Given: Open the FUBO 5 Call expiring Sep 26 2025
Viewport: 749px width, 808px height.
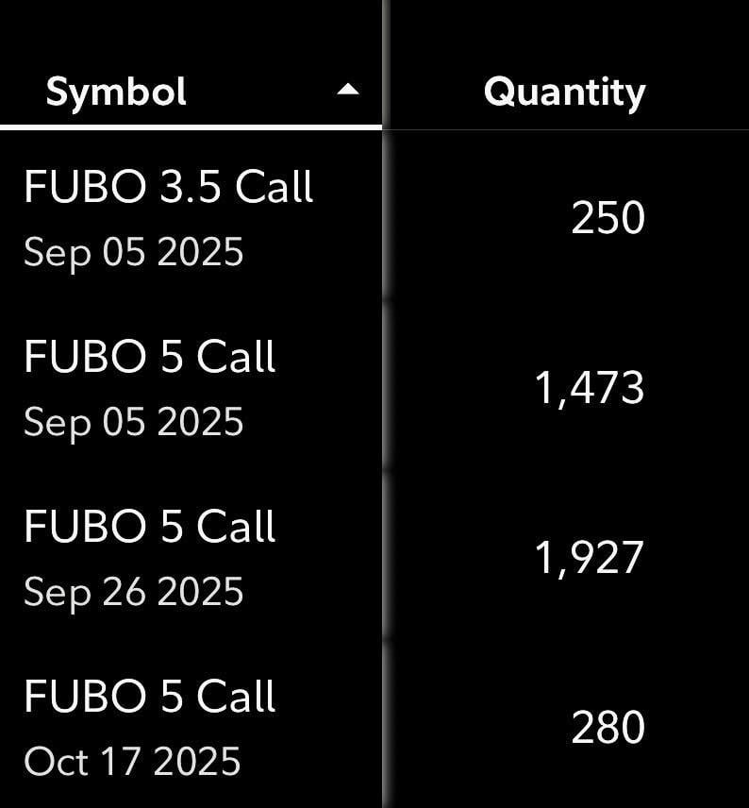Looking at the screenshot, I should click(x=150, y=526).
